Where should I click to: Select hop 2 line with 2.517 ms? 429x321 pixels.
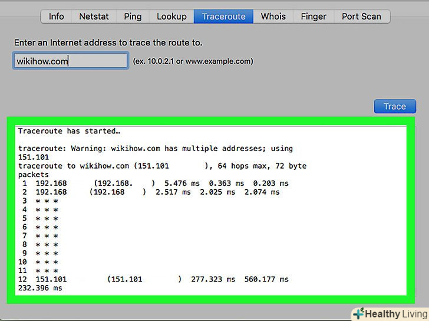(x=151, y=192)
